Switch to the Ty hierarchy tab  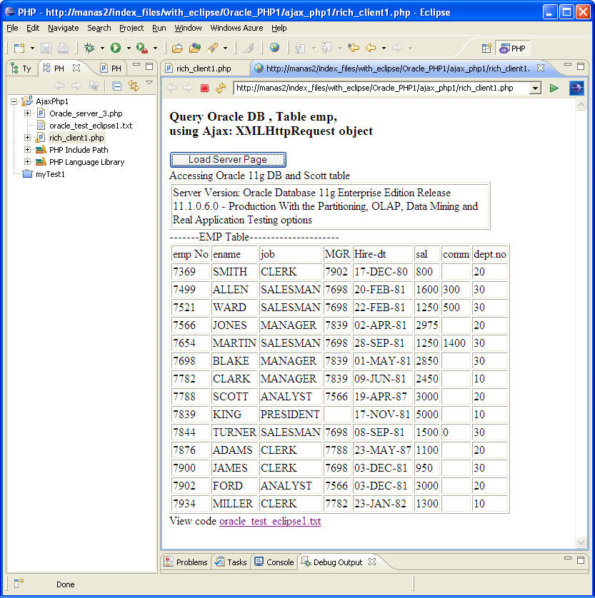[x=21, y=69]
